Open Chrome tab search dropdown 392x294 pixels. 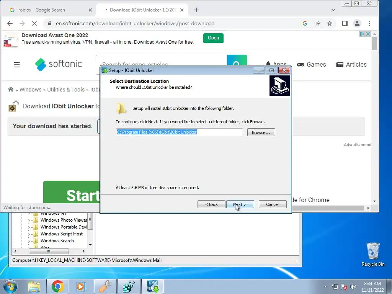coord(333,10)
